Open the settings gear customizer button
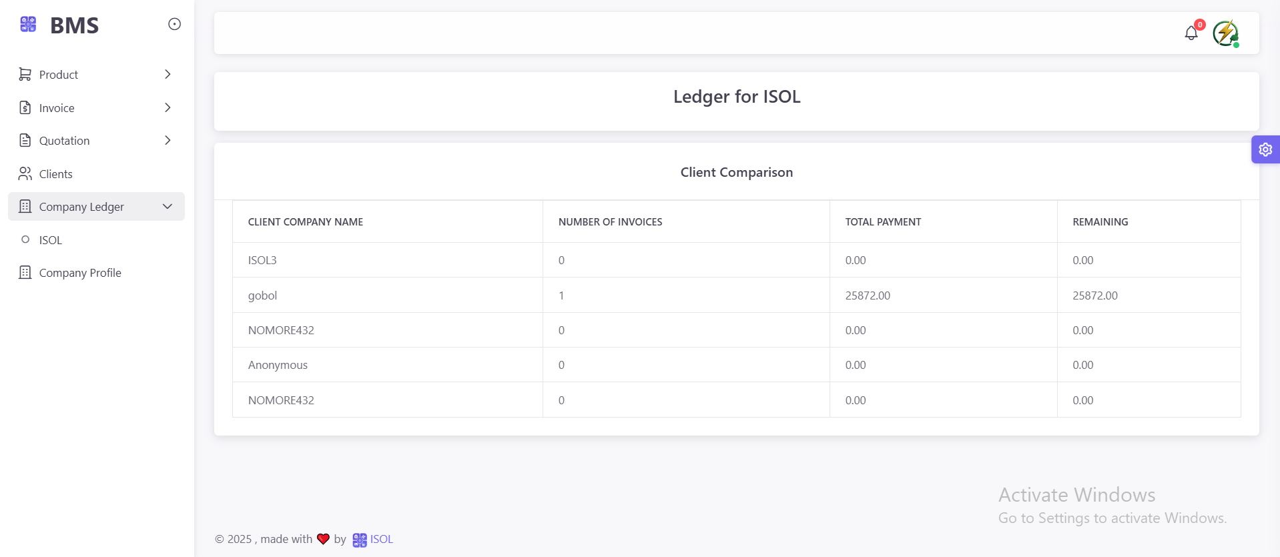The image size is (1280, 557). [x=1265, y=149]
